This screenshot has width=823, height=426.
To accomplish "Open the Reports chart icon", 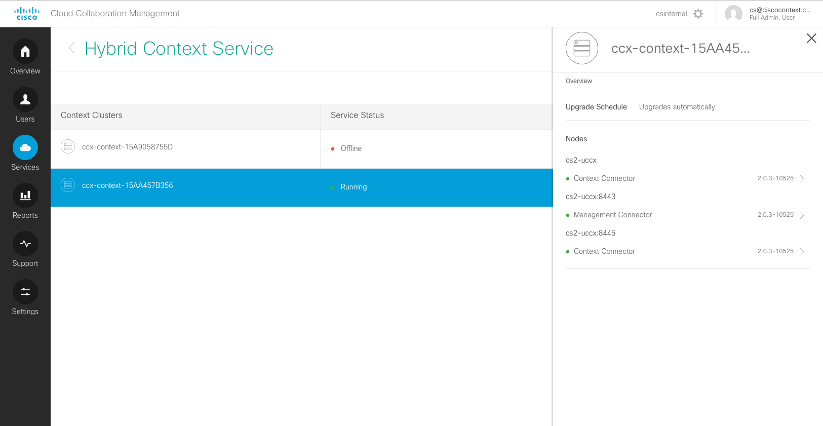I will pos(25,196).
